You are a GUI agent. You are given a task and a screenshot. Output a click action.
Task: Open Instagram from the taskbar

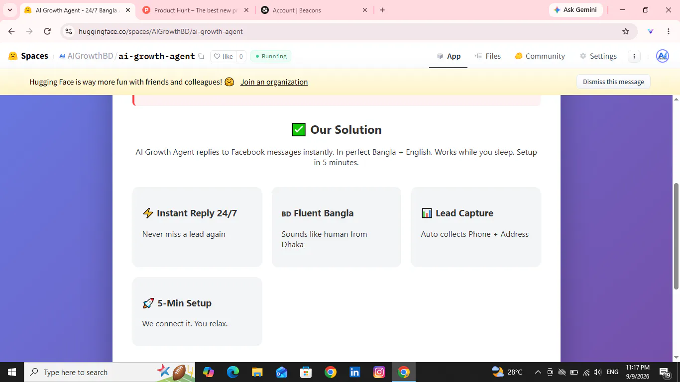pos(379,372)
